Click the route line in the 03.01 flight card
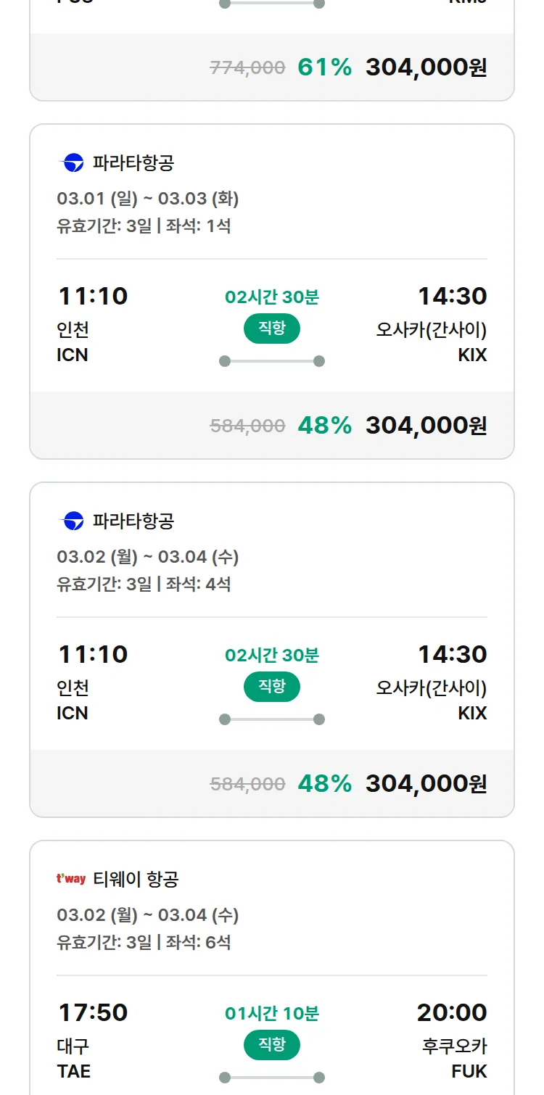 271,361
